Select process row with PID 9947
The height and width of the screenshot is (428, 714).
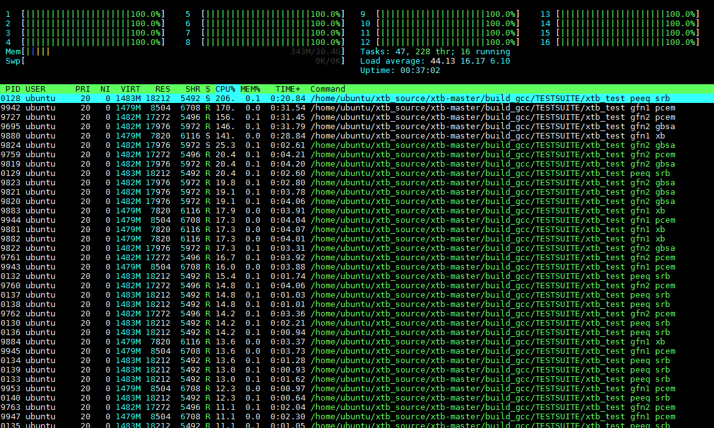(x=357, y=417)
